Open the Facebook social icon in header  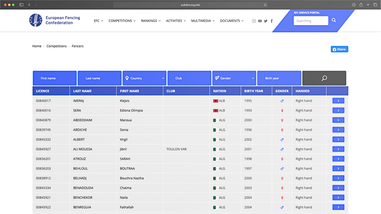tap(272, 21)
